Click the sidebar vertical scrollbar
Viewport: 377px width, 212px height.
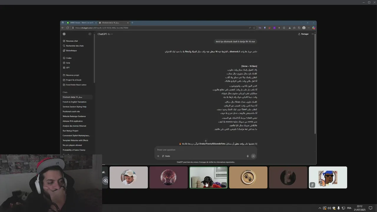click(x=94, y=59)
